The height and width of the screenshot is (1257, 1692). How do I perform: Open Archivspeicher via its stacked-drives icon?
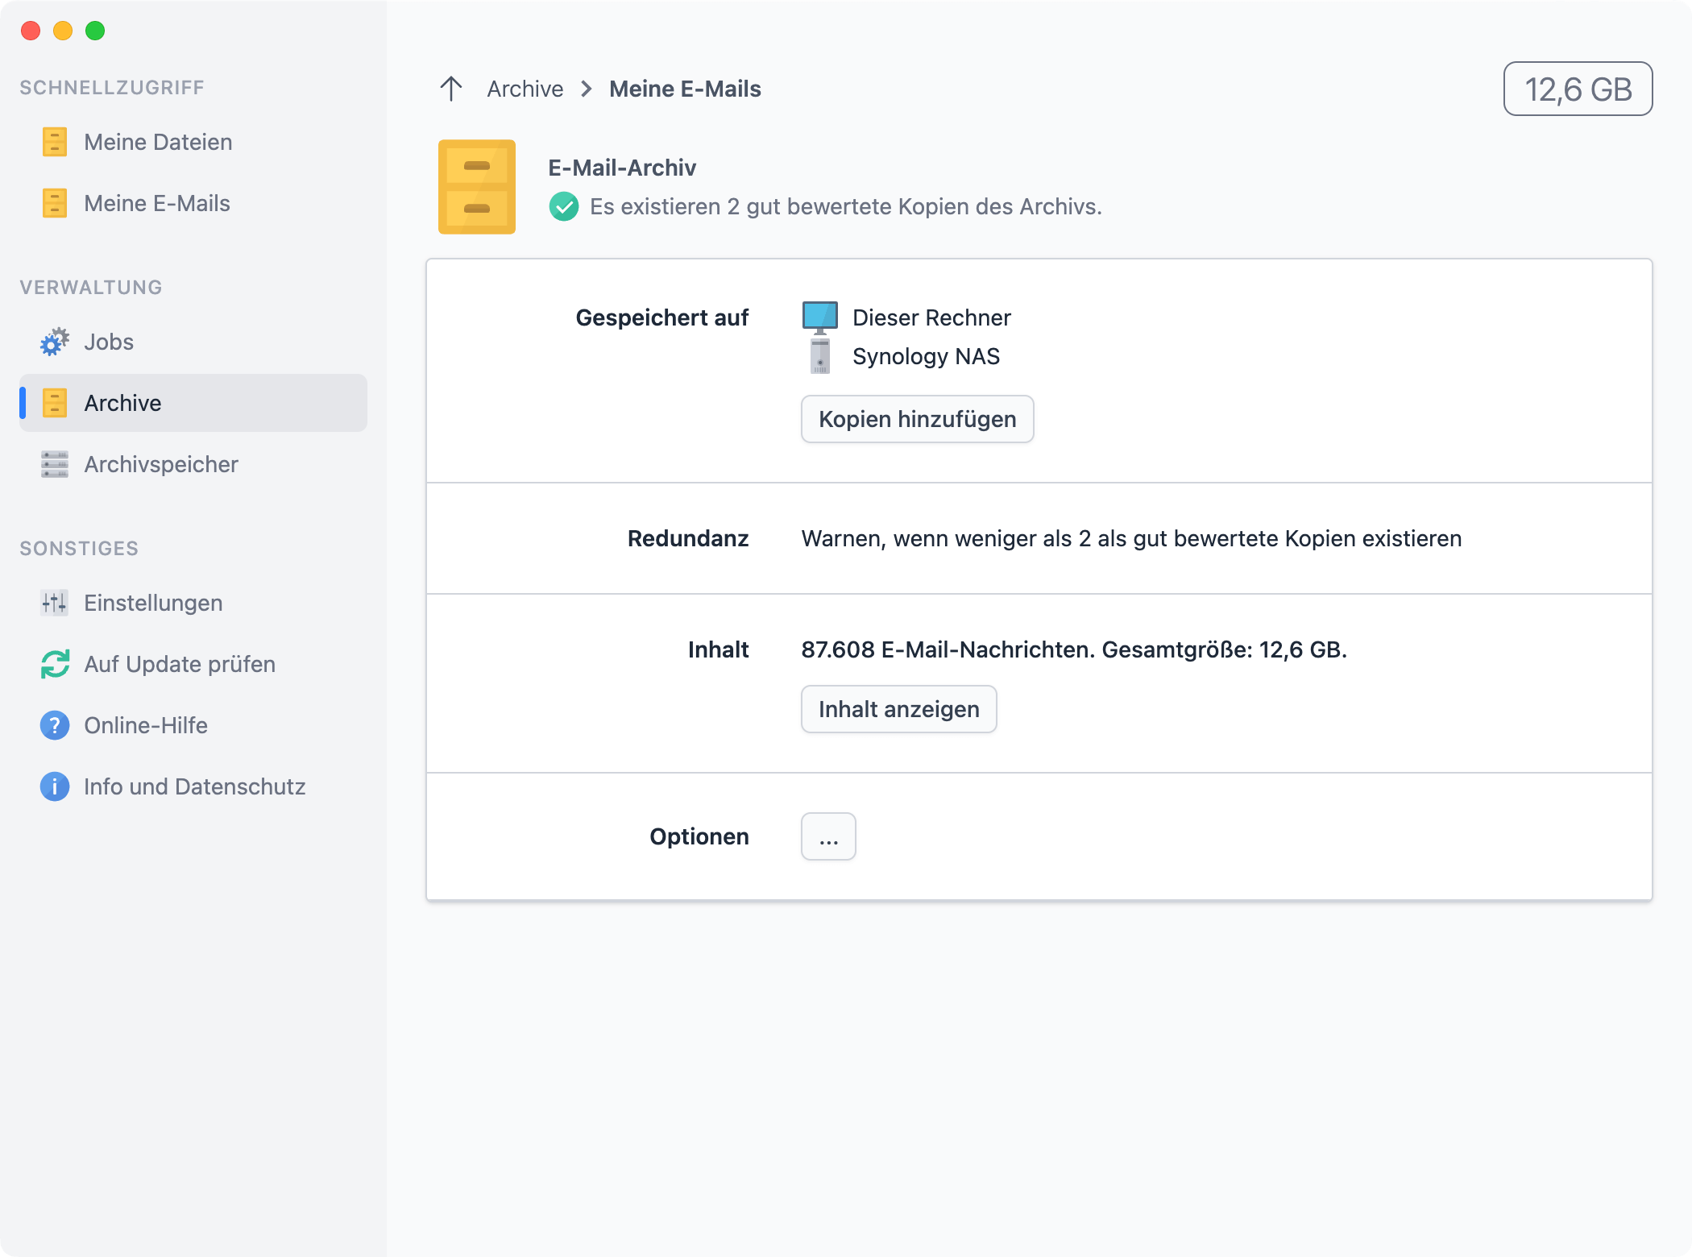pyautogui.click(x=54, y=464)
